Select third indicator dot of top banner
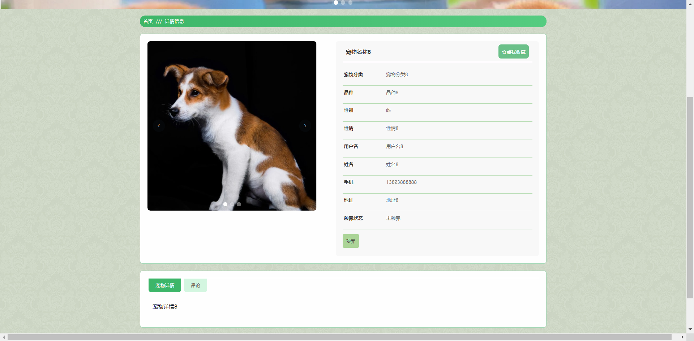Image resolution: width=694 pixels, height=341 pixels. 350,3
